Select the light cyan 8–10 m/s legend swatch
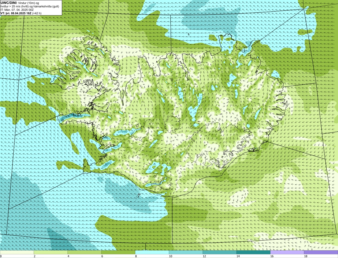Screen dimensions: 338x258 pyautogui.click(x=152, y=252)
